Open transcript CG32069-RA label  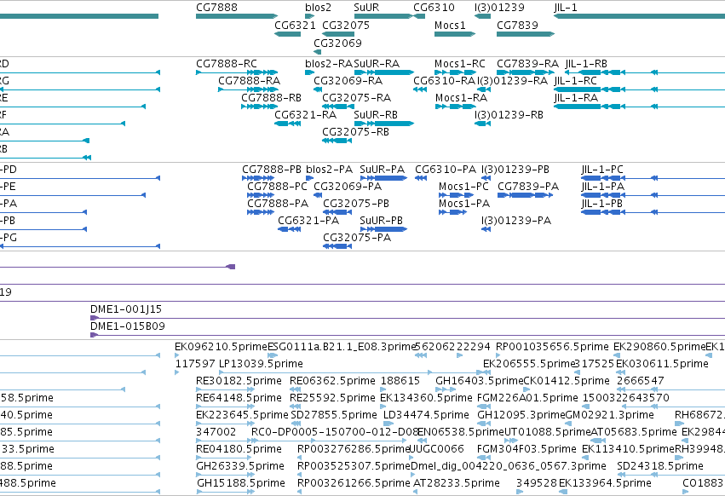pyautogui.click(x=348, y=80)
